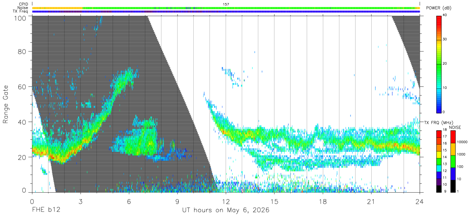Click the Range Gate tick label 100
Image resolution: width=472 pixels, height=218 pixels.
click(19, 18)
